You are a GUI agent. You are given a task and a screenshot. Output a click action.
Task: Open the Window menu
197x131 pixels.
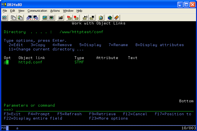click(68, 11)
